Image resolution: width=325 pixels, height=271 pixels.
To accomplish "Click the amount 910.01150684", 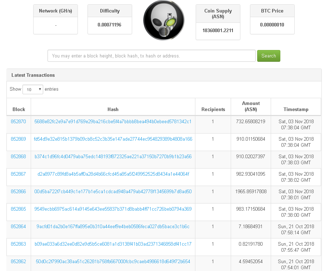I will click(251, 139).
